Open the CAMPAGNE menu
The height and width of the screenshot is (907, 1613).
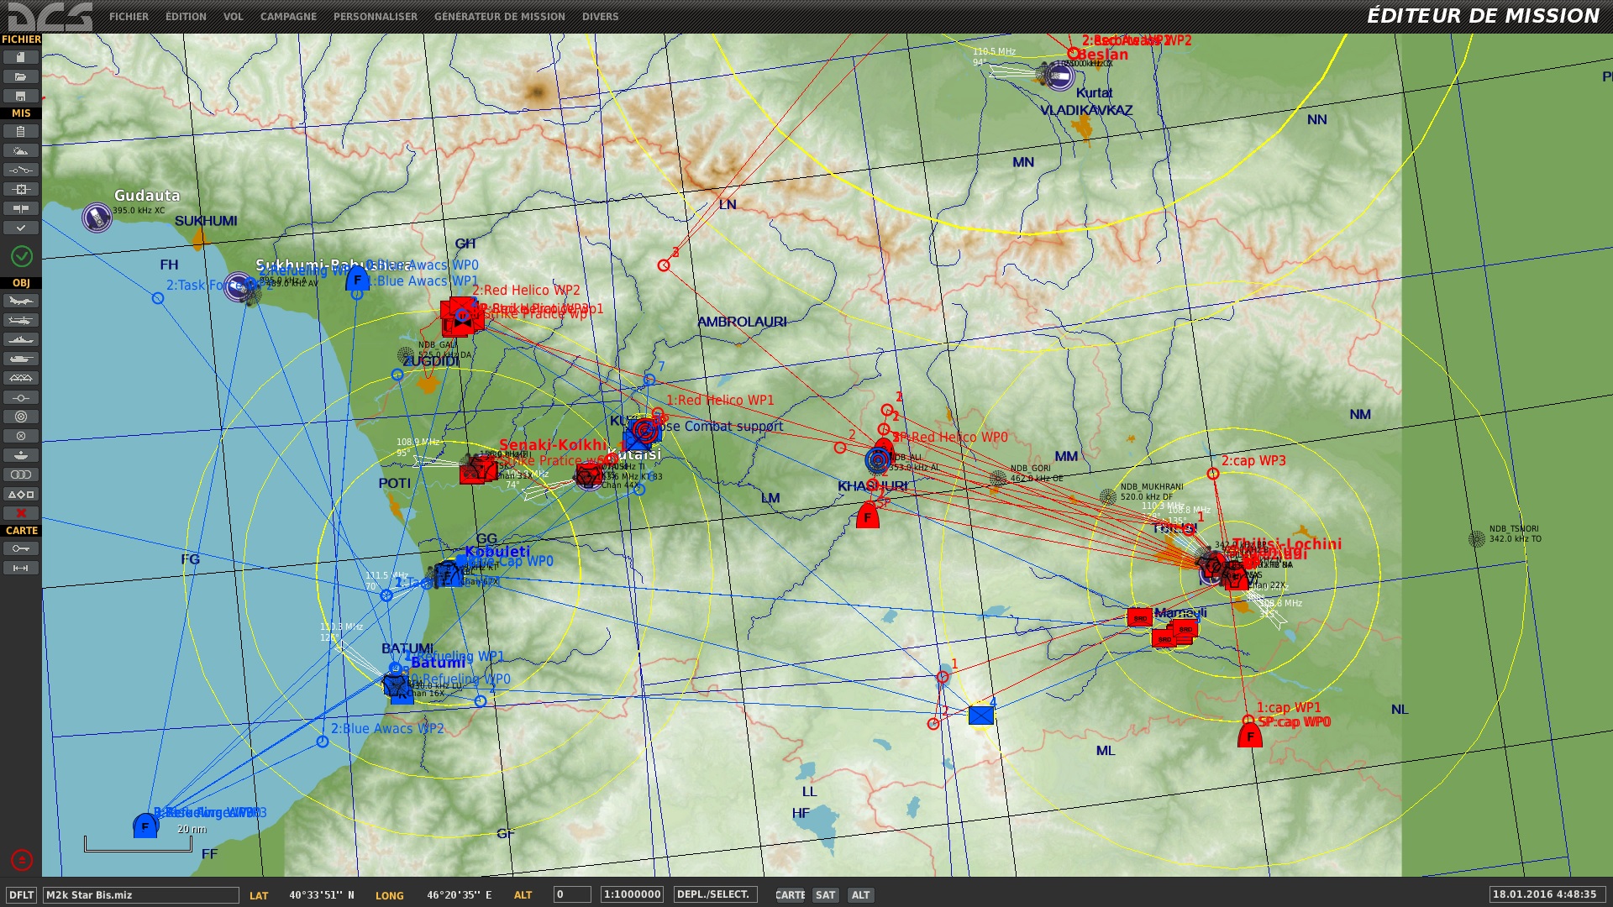288,16
